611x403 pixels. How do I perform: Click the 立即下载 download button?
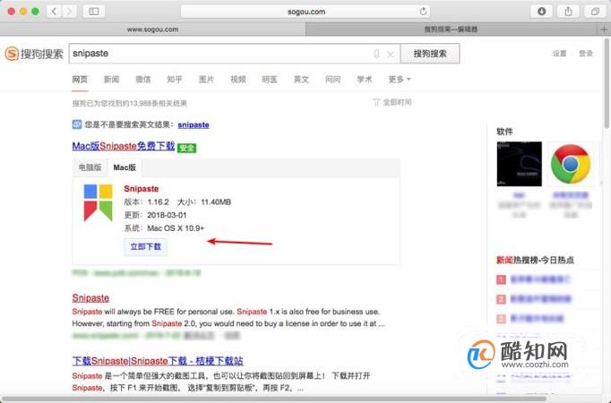pos(146,247)
